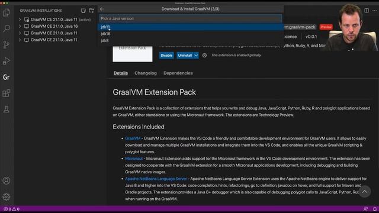This screenshot has width=379, height=213.
Task: Disable the GraalVM Extension Pack
Action: pyautogui.click(x=166, y=55)
